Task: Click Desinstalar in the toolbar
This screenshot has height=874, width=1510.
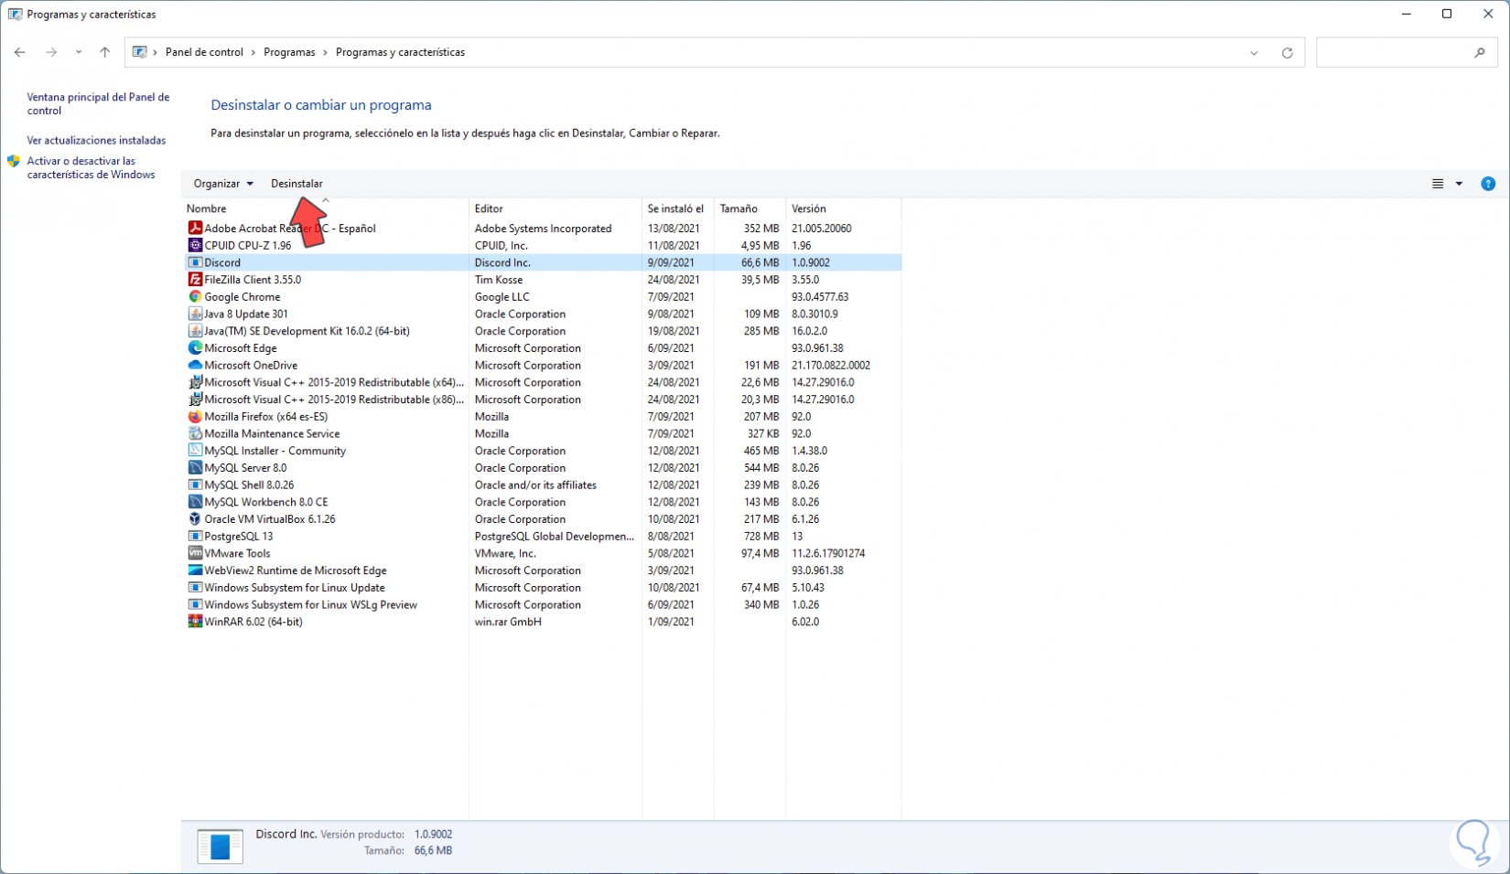Action: pos(297,184)
